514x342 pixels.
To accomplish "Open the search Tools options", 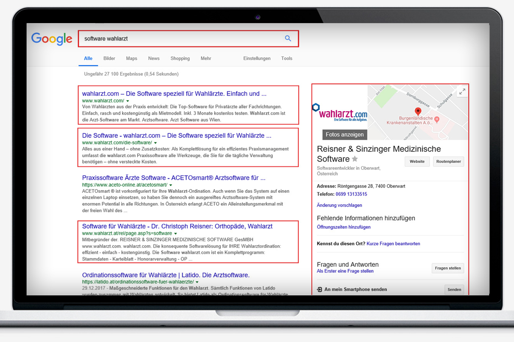I will click(287, 59).
